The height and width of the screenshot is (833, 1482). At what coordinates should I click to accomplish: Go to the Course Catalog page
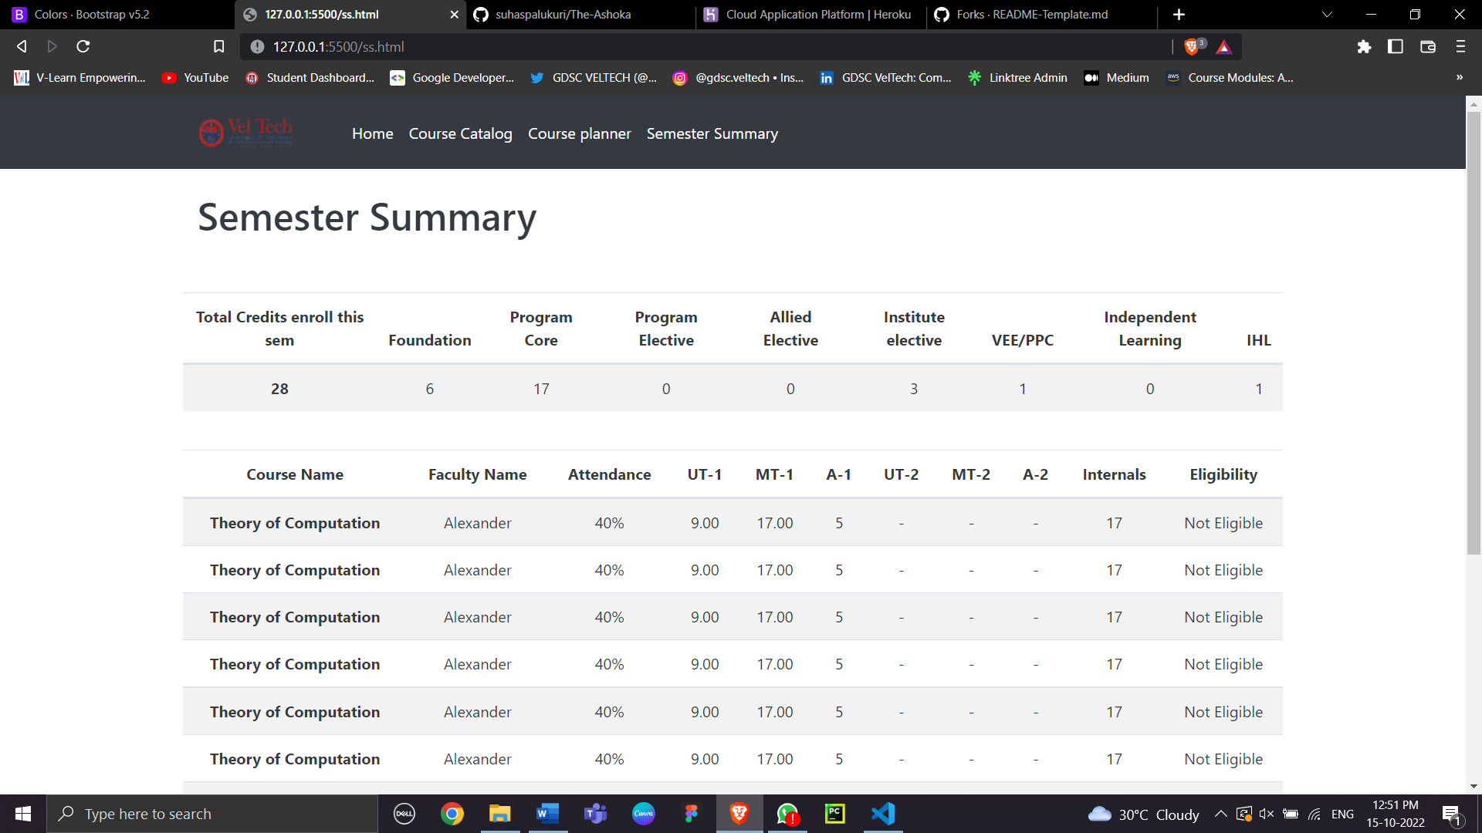(460, 133)
